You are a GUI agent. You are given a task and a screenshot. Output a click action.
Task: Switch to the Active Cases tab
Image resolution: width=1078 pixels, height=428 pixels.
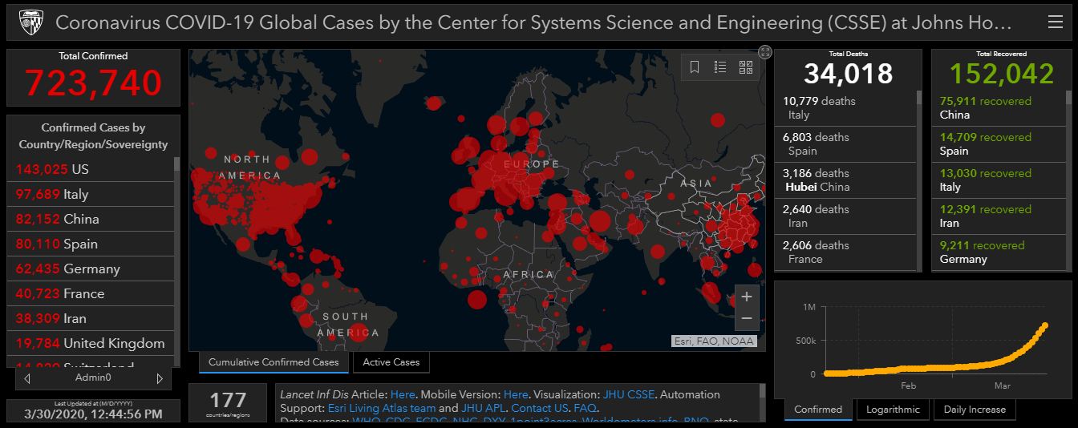coord(391,362)
